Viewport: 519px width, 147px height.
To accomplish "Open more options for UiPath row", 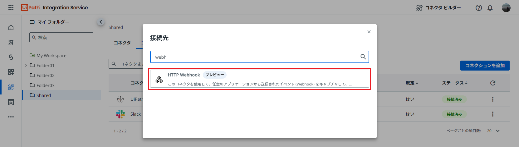I will (x=493, y=99).
